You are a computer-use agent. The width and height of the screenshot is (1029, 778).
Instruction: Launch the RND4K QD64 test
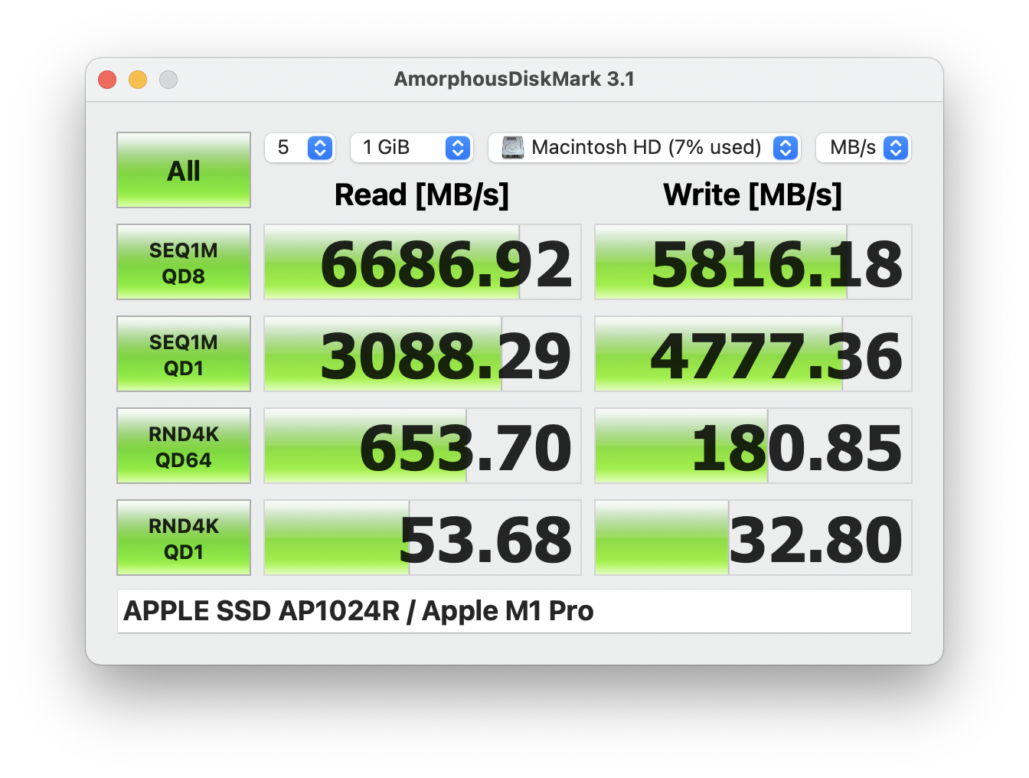click(184, 446)
